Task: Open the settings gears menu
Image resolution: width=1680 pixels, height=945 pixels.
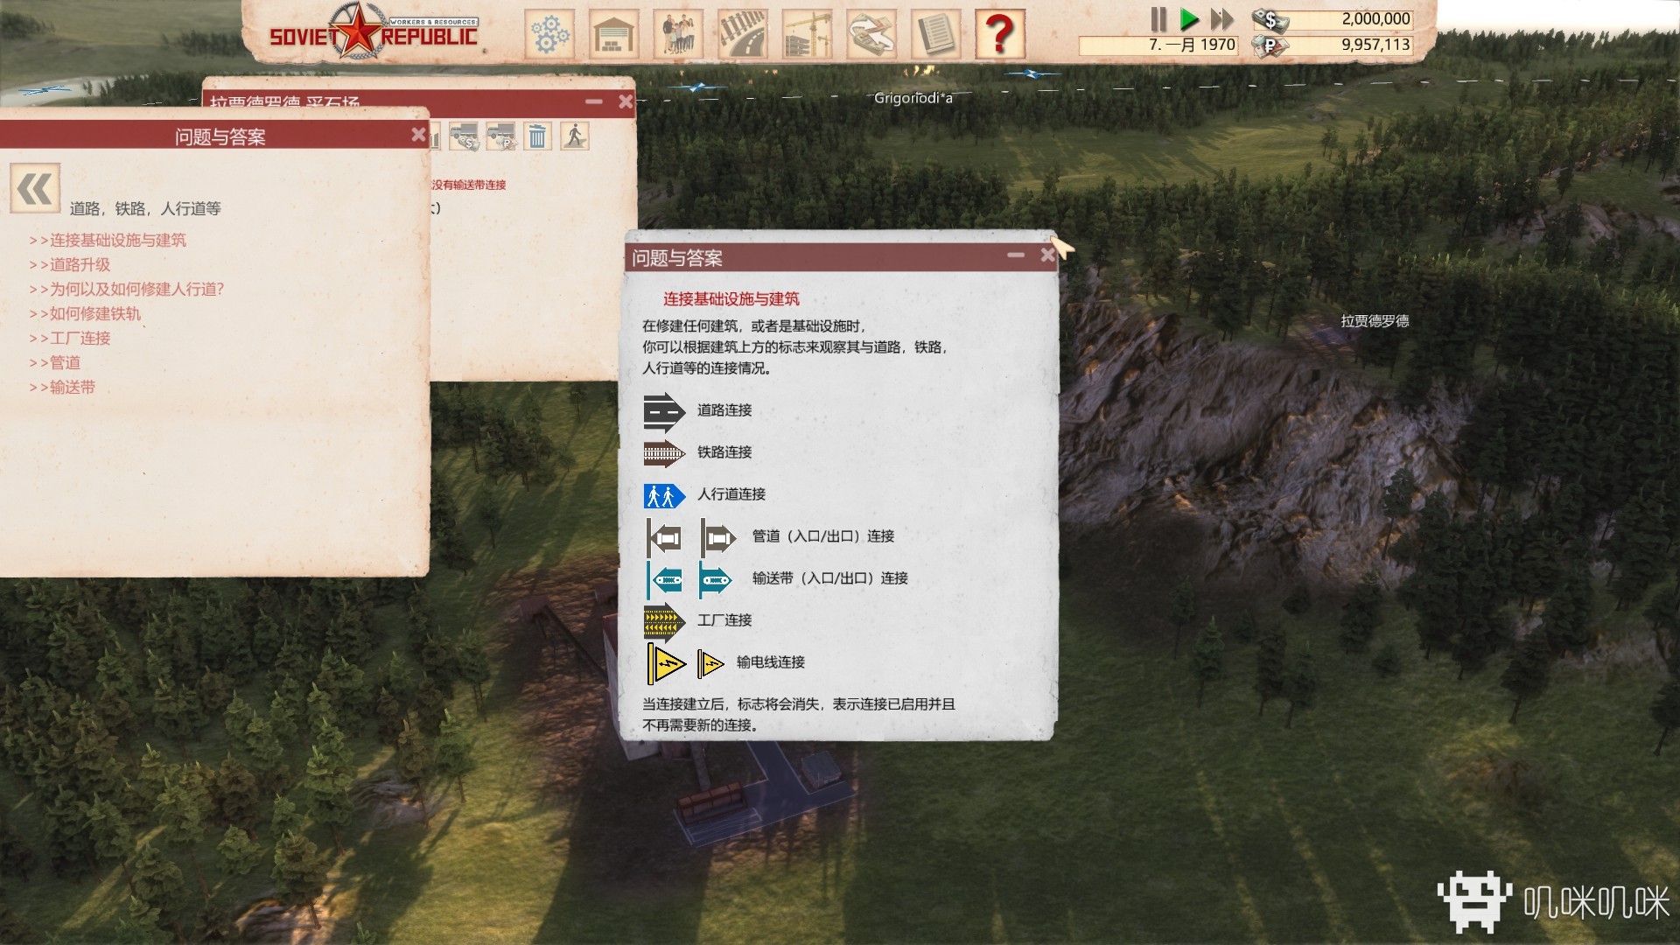Action: coord(549,34)
